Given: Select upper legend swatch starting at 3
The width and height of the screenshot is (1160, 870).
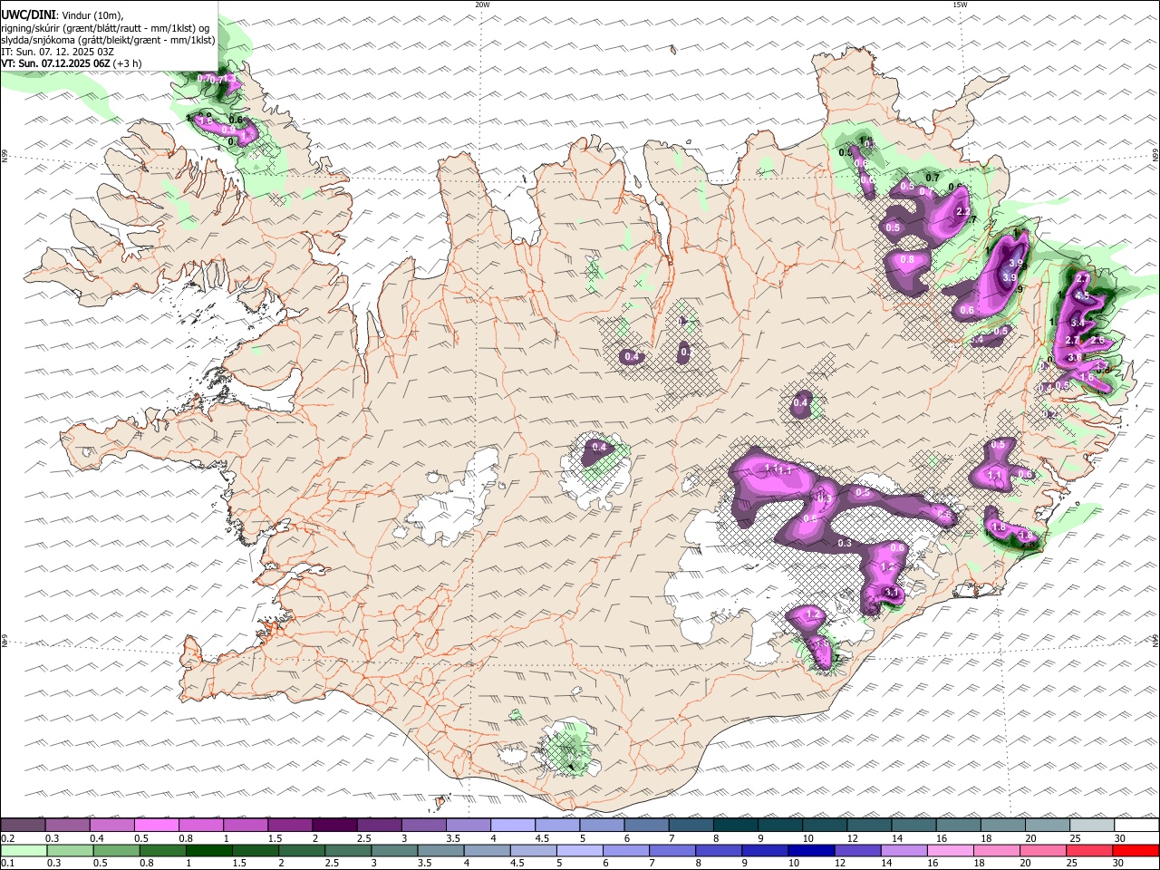Looking at the screenshot, I should tap(422, 825).
